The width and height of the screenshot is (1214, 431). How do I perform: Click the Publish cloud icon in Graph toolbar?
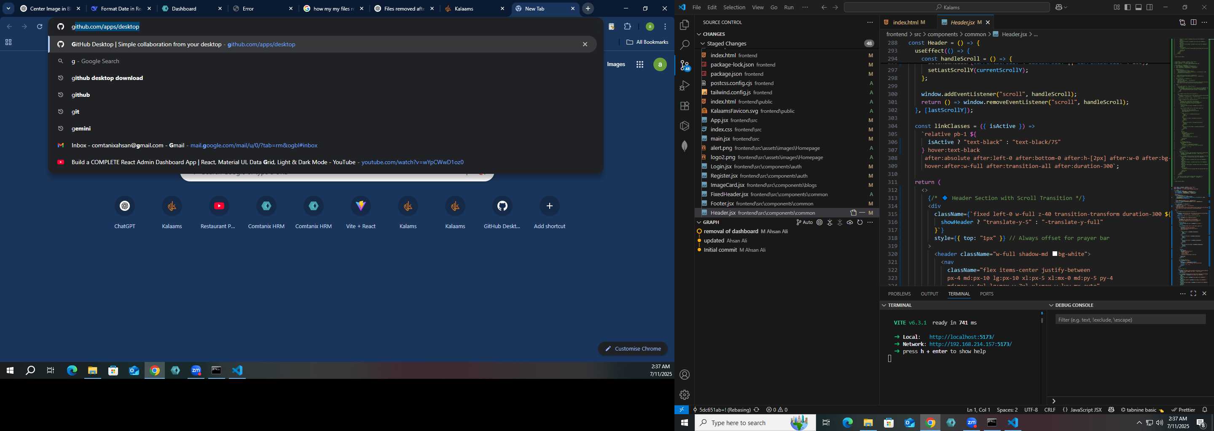[x=850, y=223]
